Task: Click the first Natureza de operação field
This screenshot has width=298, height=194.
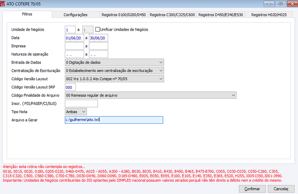Action: tap(74, 54)
